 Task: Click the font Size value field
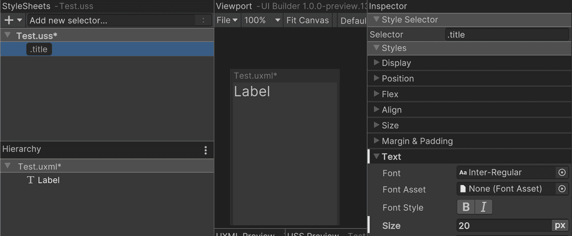click(504, 225)
